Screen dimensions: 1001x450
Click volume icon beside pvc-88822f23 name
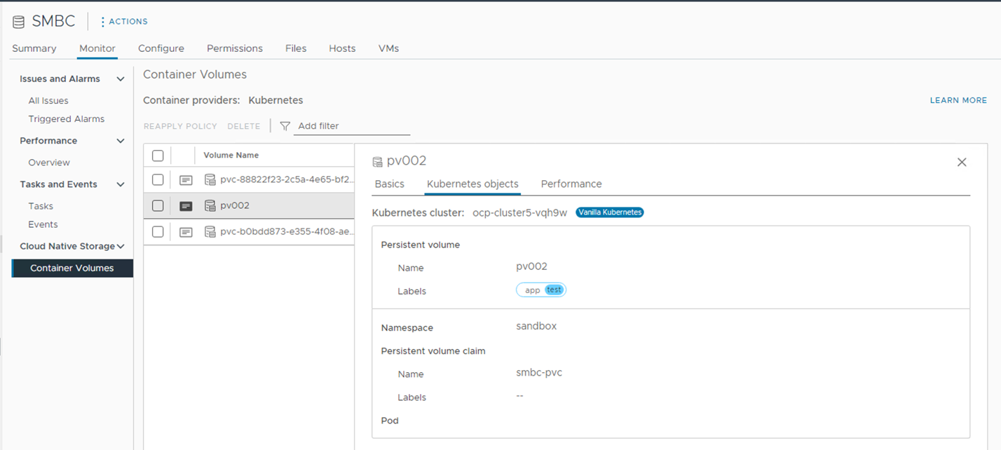pos(210,180)
